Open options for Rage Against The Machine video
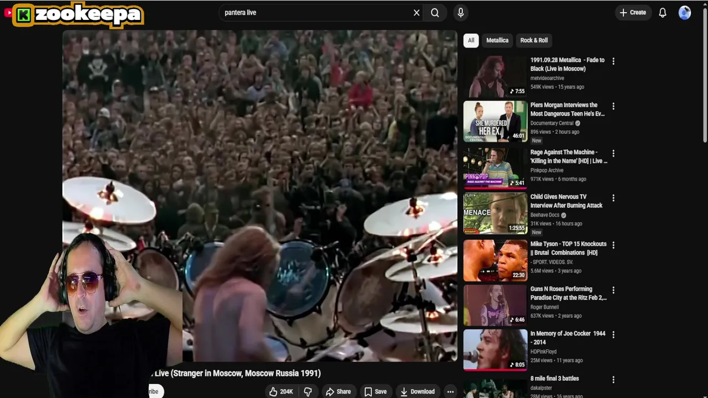 [613, 153]
